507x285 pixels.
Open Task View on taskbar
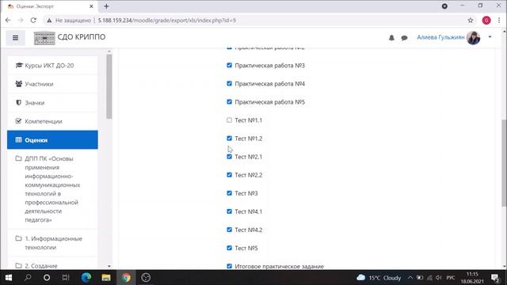pos(66,278)
